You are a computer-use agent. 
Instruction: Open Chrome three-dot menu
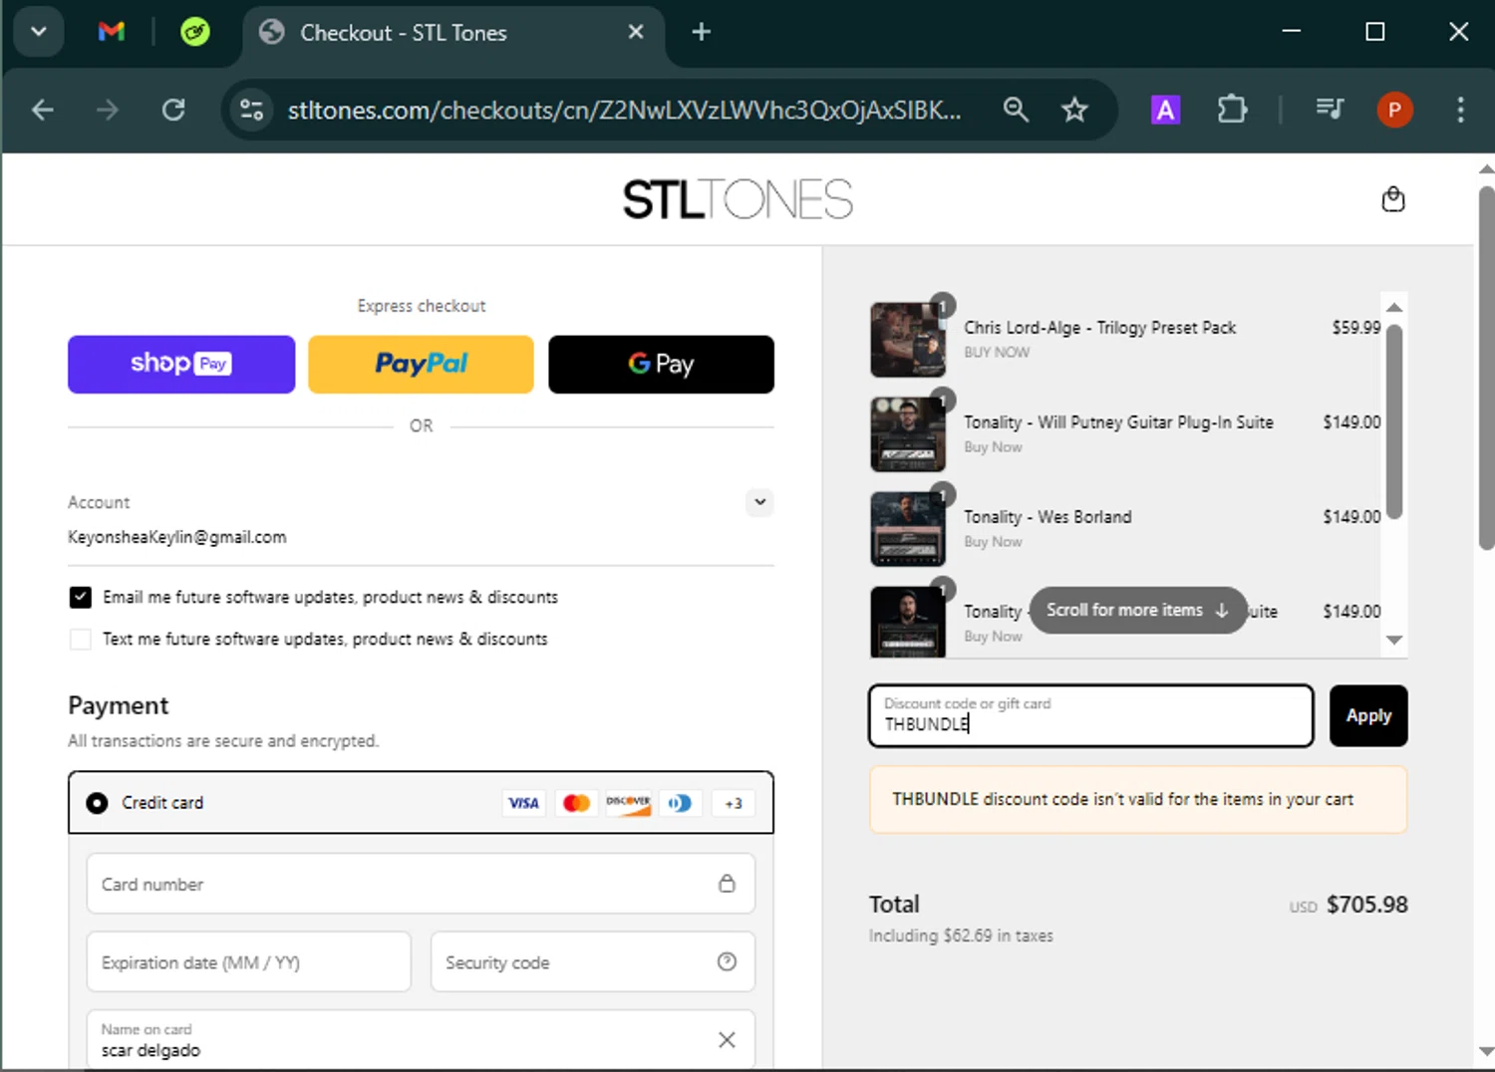click(1460, 110)
